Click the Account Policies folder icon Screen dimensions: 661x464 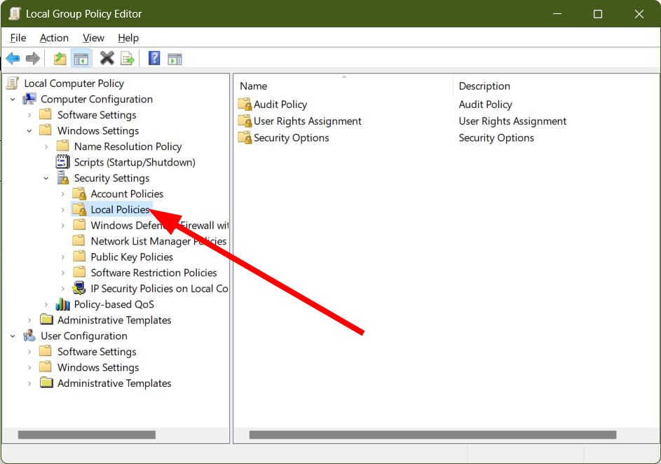point(79,193)
